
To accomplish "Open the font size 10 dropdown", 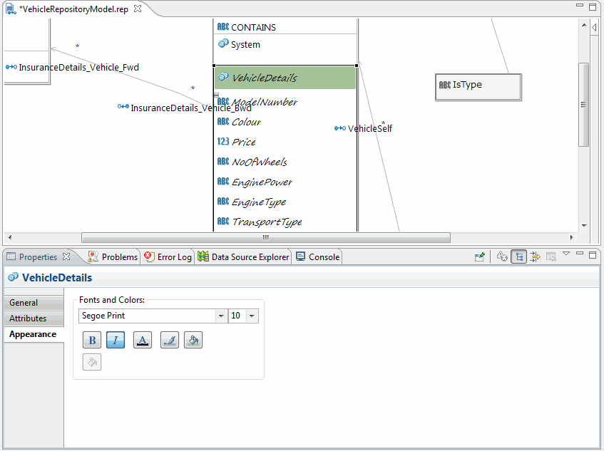I will (252, 316).
